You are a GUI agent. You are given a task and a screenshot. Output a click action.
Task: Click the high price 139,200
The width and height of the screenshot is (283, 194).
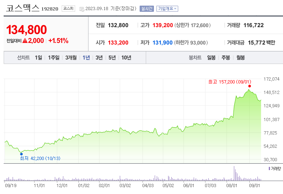click(163, 26)
